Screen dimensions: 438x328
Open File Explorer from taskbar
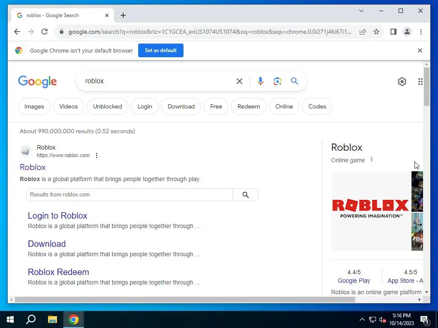(x=52, y=319)
